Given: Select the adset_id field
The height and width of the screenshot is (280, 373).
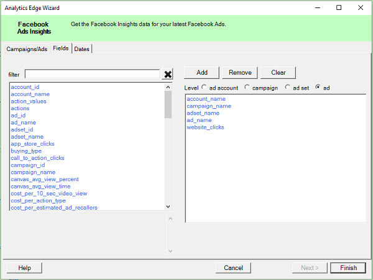Looking at the screenshot, I should tap(22, 130).
